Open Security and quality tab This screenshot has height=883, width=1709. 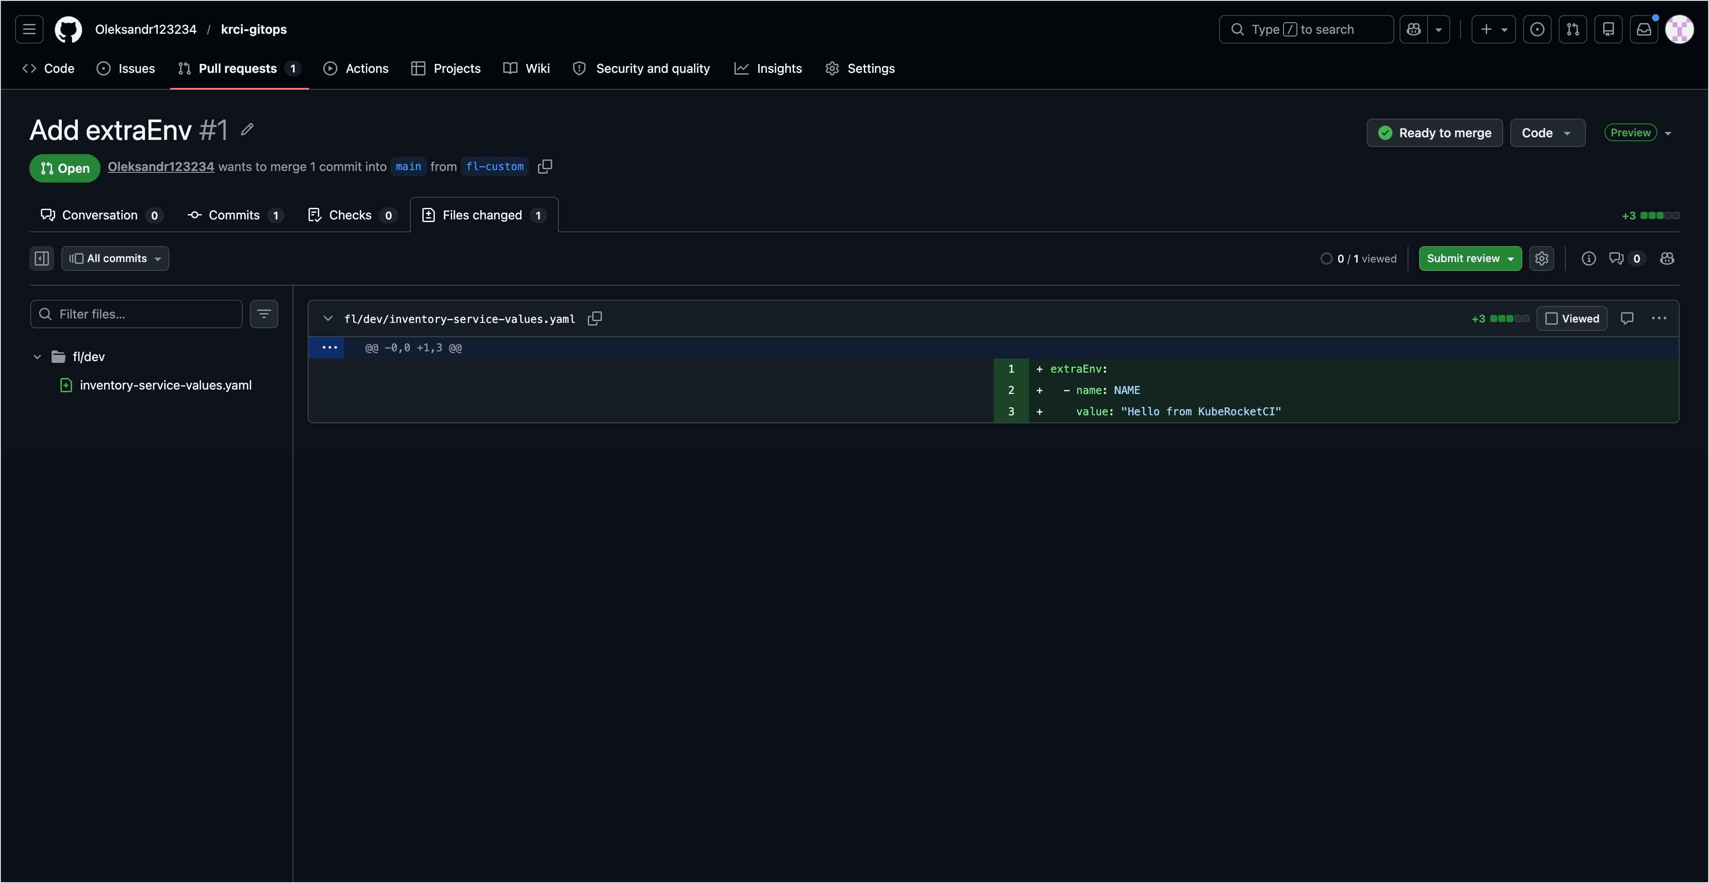(x=642, y=68)
